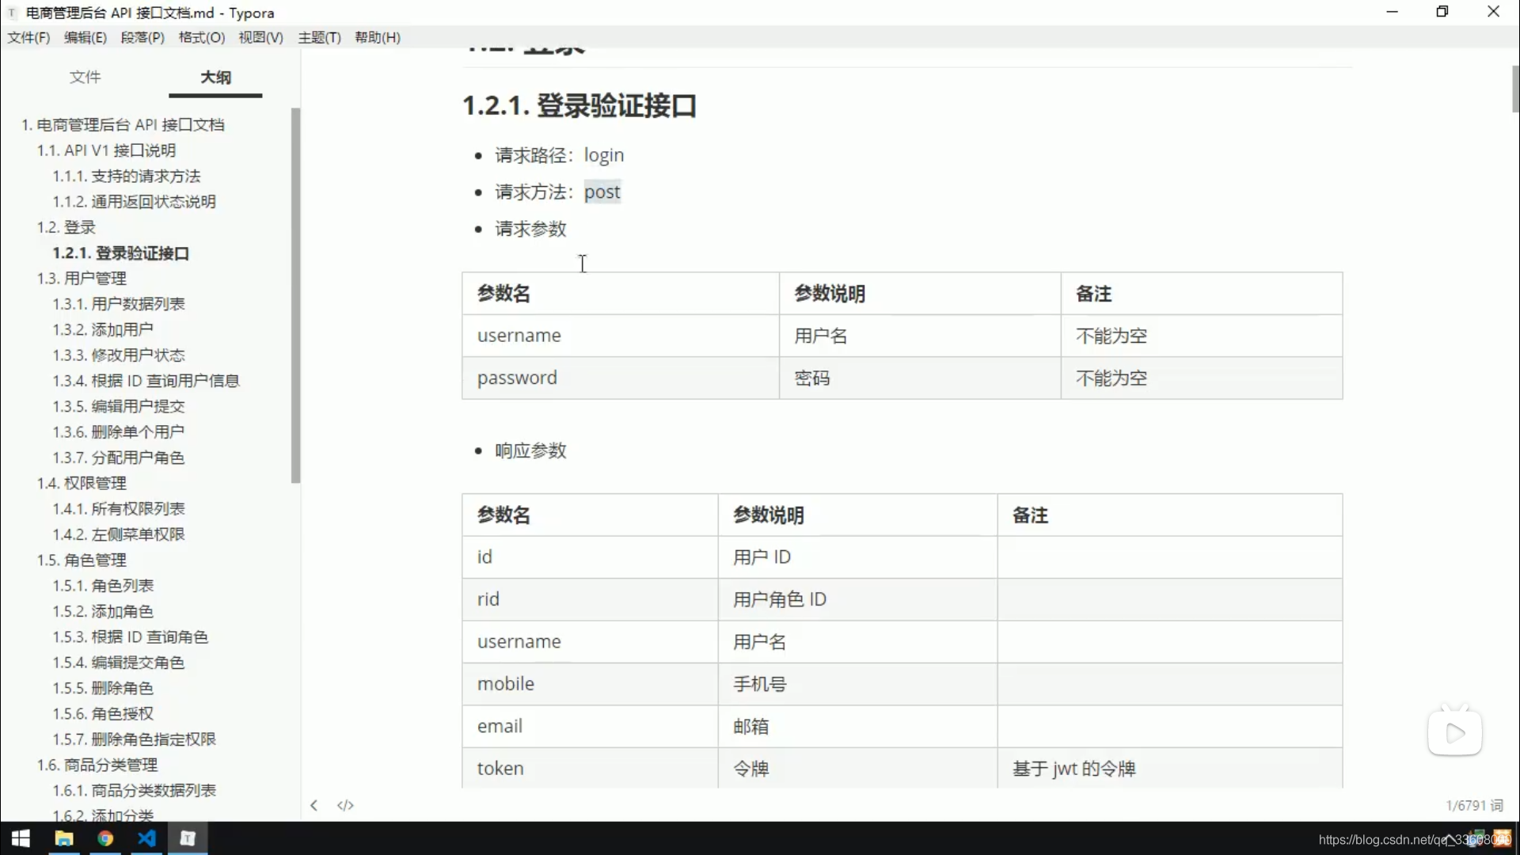Click the 用户角色 ID cell
Viewport: 1520px width, 855px height.
click(857, 599)
